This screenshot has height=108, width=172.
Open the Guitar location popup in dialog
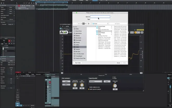pyautogui.click(x=100, y=24)
